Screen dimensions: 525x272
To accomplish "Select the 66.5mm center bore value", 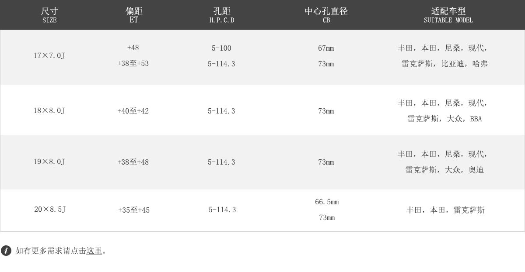I will (327, 202).
